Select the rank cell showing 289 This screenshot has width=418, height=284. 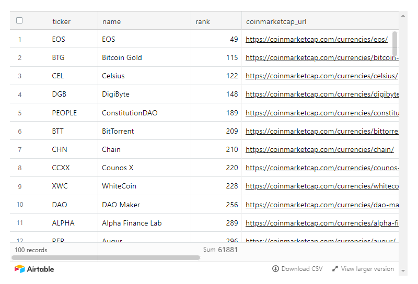click(x=216, y=223)
